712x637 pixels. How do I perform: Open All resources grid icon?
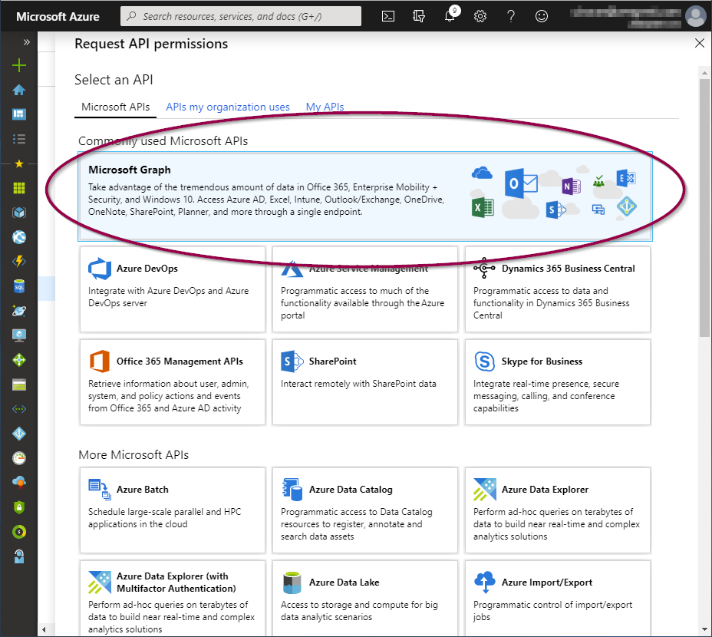pyautogui.click(x=19, y=188)
